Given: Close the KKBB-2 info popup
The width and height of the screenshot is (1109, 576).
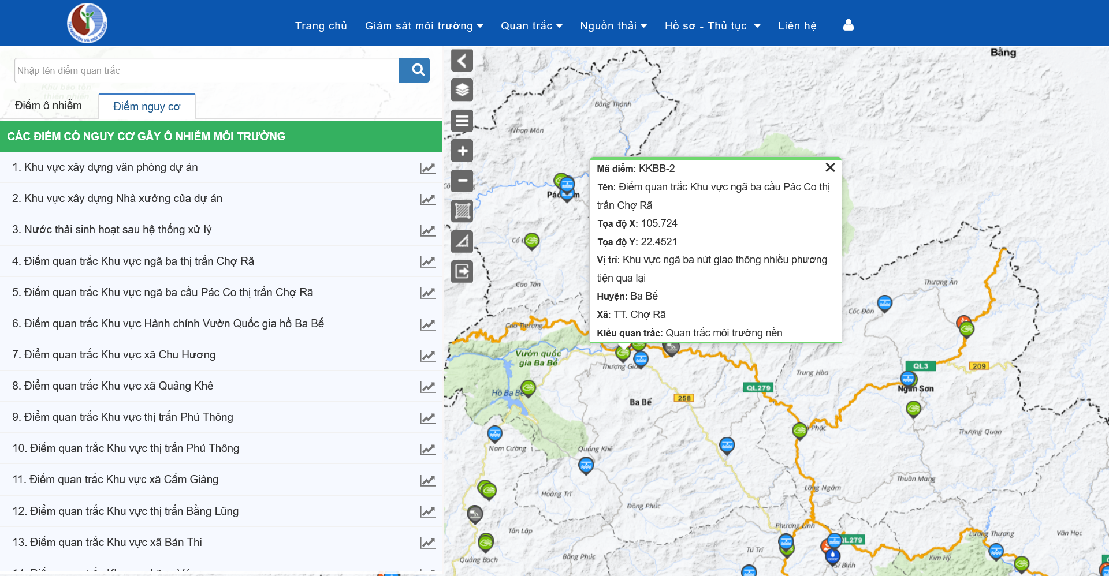Looking at the screenshot, I should pyautogui.click(x=830, y=167).
